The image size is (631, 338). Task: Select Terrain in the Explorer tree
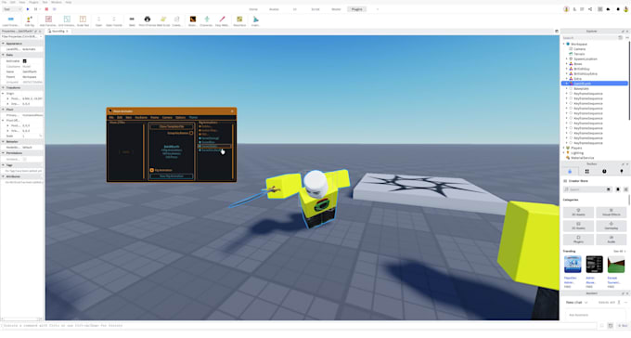[579, 54]
